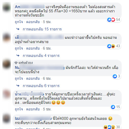
Task: Expand การตอบกลับ 15 รายการ replies
Action: 42,29
